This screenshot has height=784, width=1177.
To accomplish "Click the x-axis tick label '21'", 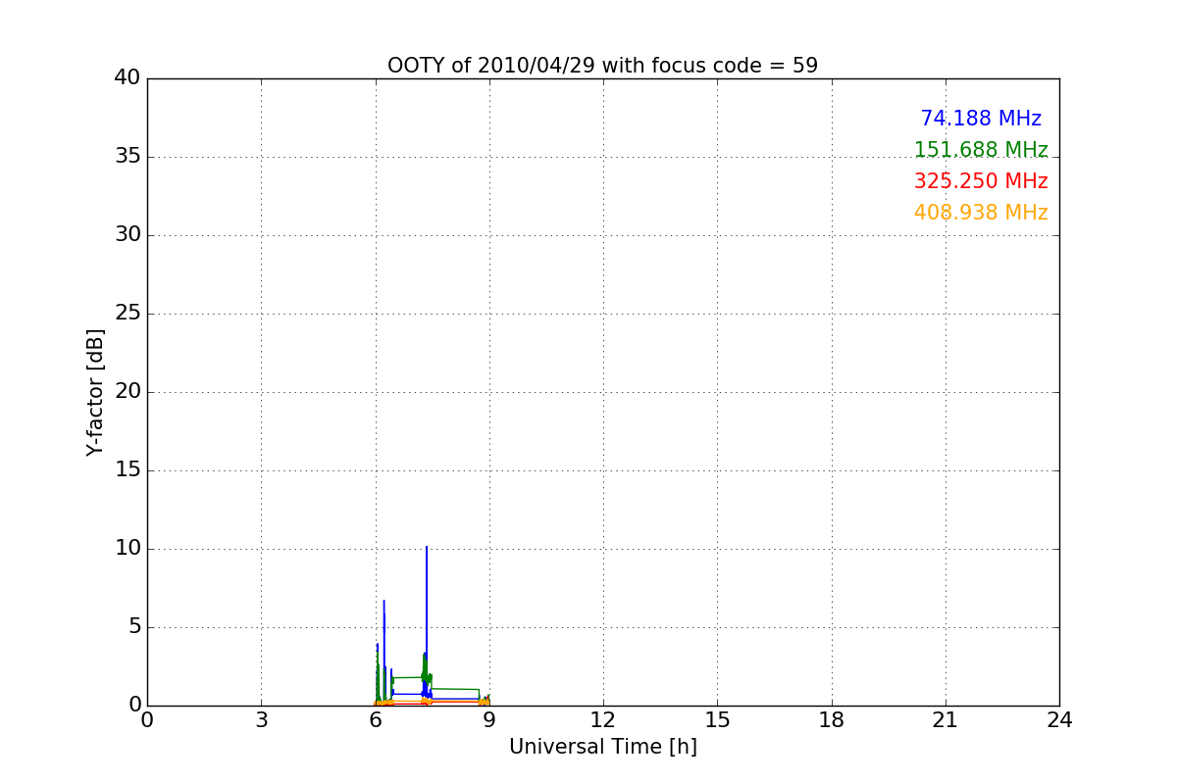I will 946,719.
